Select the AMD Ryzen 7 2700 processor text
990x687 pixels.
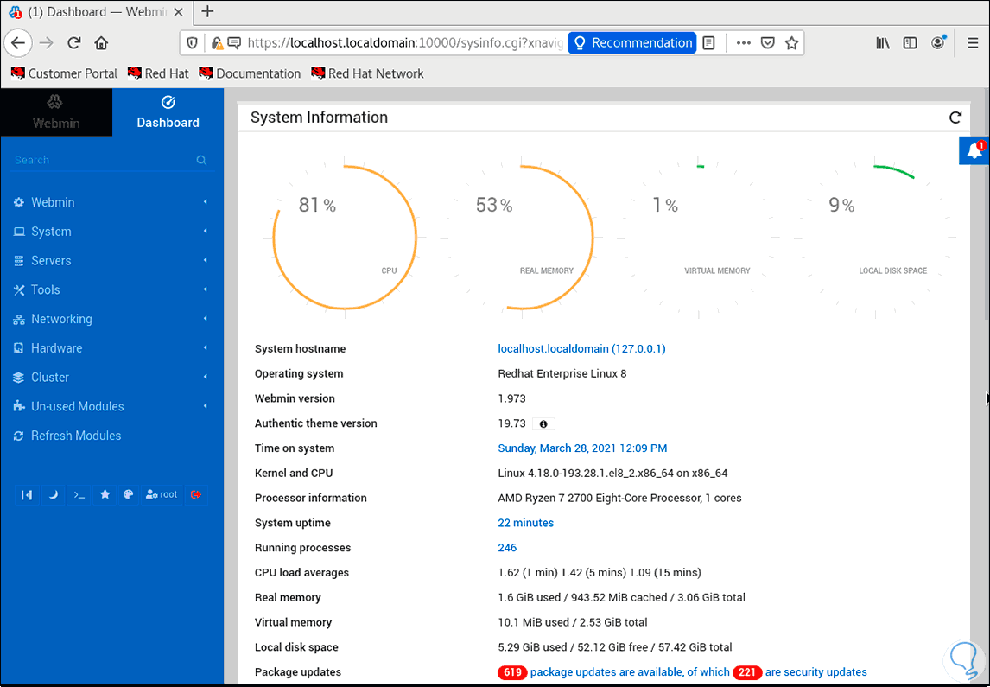point(619,499)
